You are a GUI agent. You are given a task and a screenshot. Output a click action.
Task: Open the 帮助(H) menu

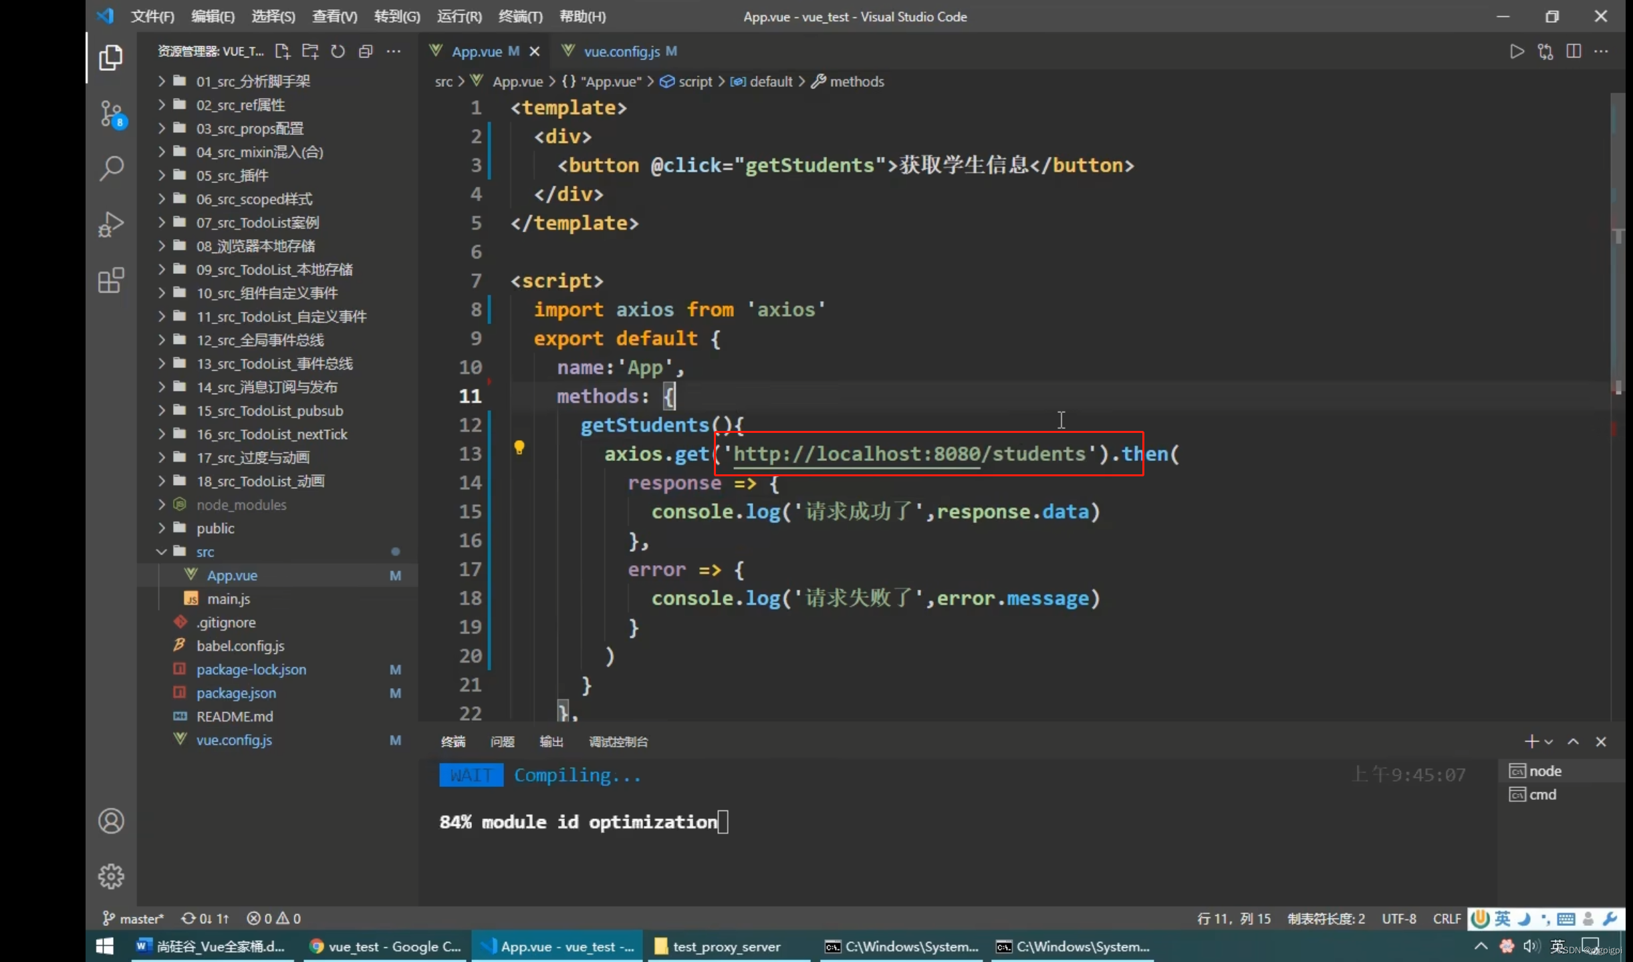[x=582, y=17]
